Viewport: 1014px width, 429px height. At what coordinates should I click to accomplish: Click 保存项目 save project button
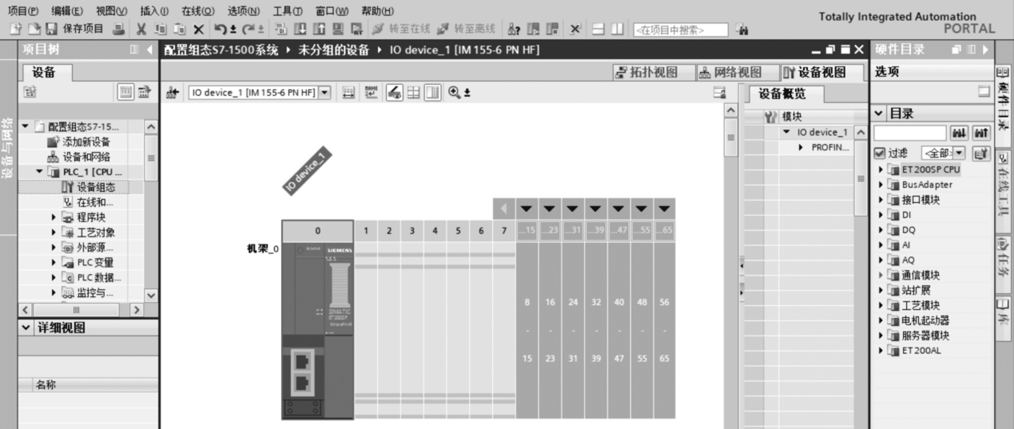(x=74, y=29)
